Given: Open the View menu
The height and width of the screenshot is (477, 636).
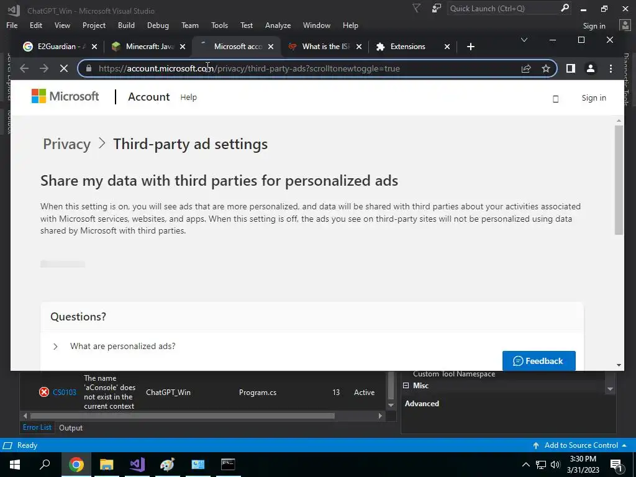Looking at the screenshot, I should click(x=62, y=25).
